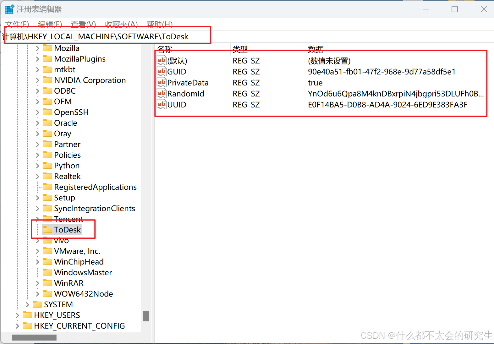Expand the WinRAR key
The width and height of the screenshot is (494, 344).
pos(37,283)
